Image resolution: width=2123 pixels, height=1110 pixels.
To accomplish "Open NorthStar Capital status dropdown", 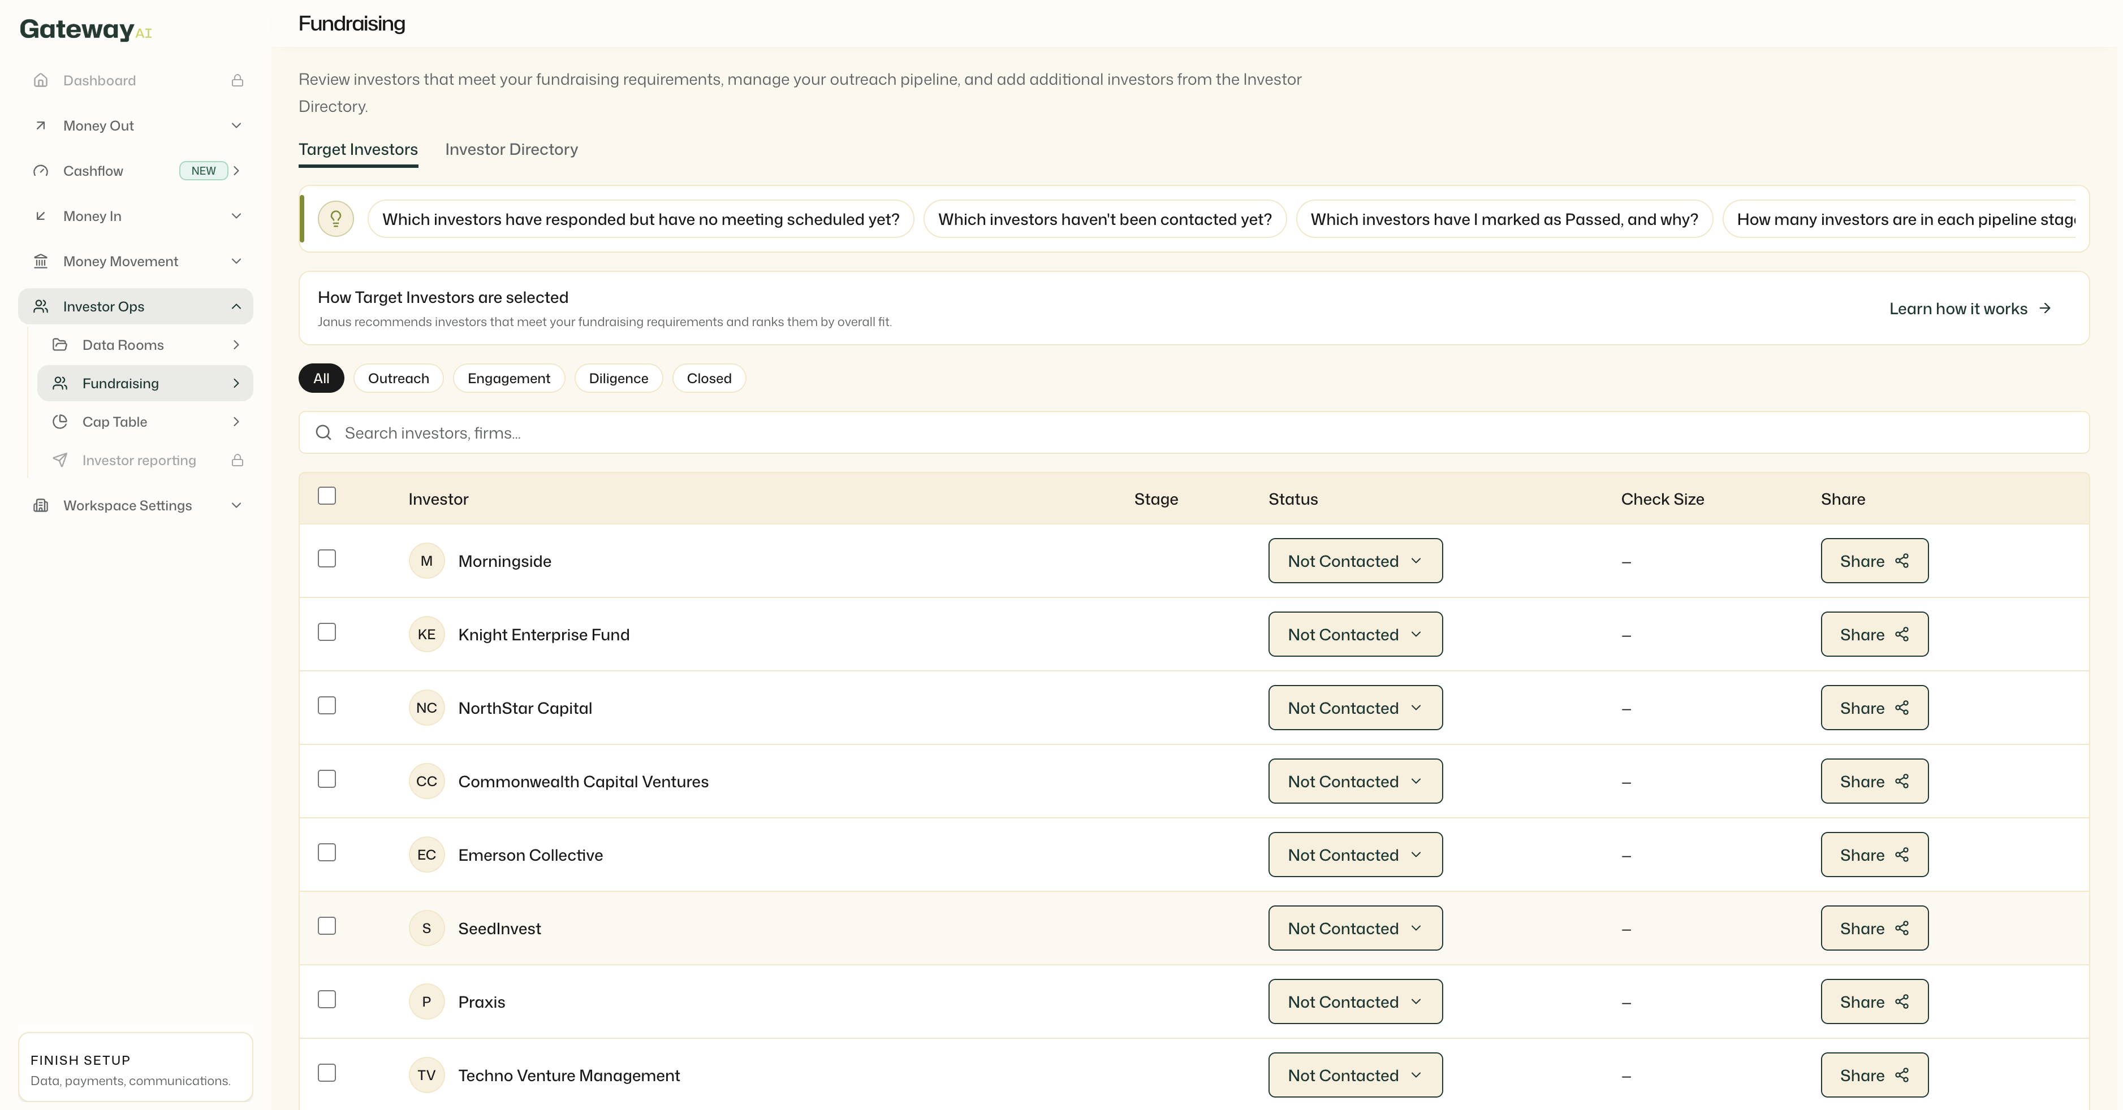I will pos(1356,708).
